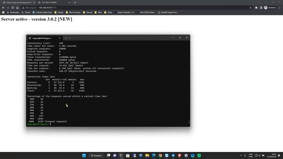Open the Anônima profile button
Image resolution: width=283 pixels, height=159 pixels.
click(270, 8)
